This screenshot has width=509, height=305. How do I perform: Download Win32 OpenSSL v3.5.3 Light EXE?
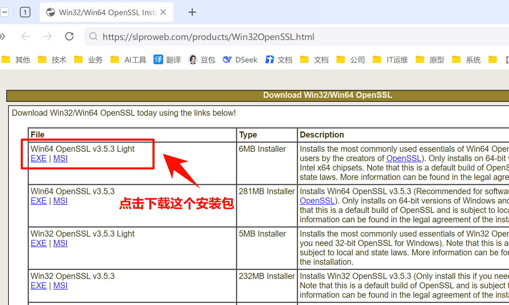pyautogui.click(x=38, y=243)
